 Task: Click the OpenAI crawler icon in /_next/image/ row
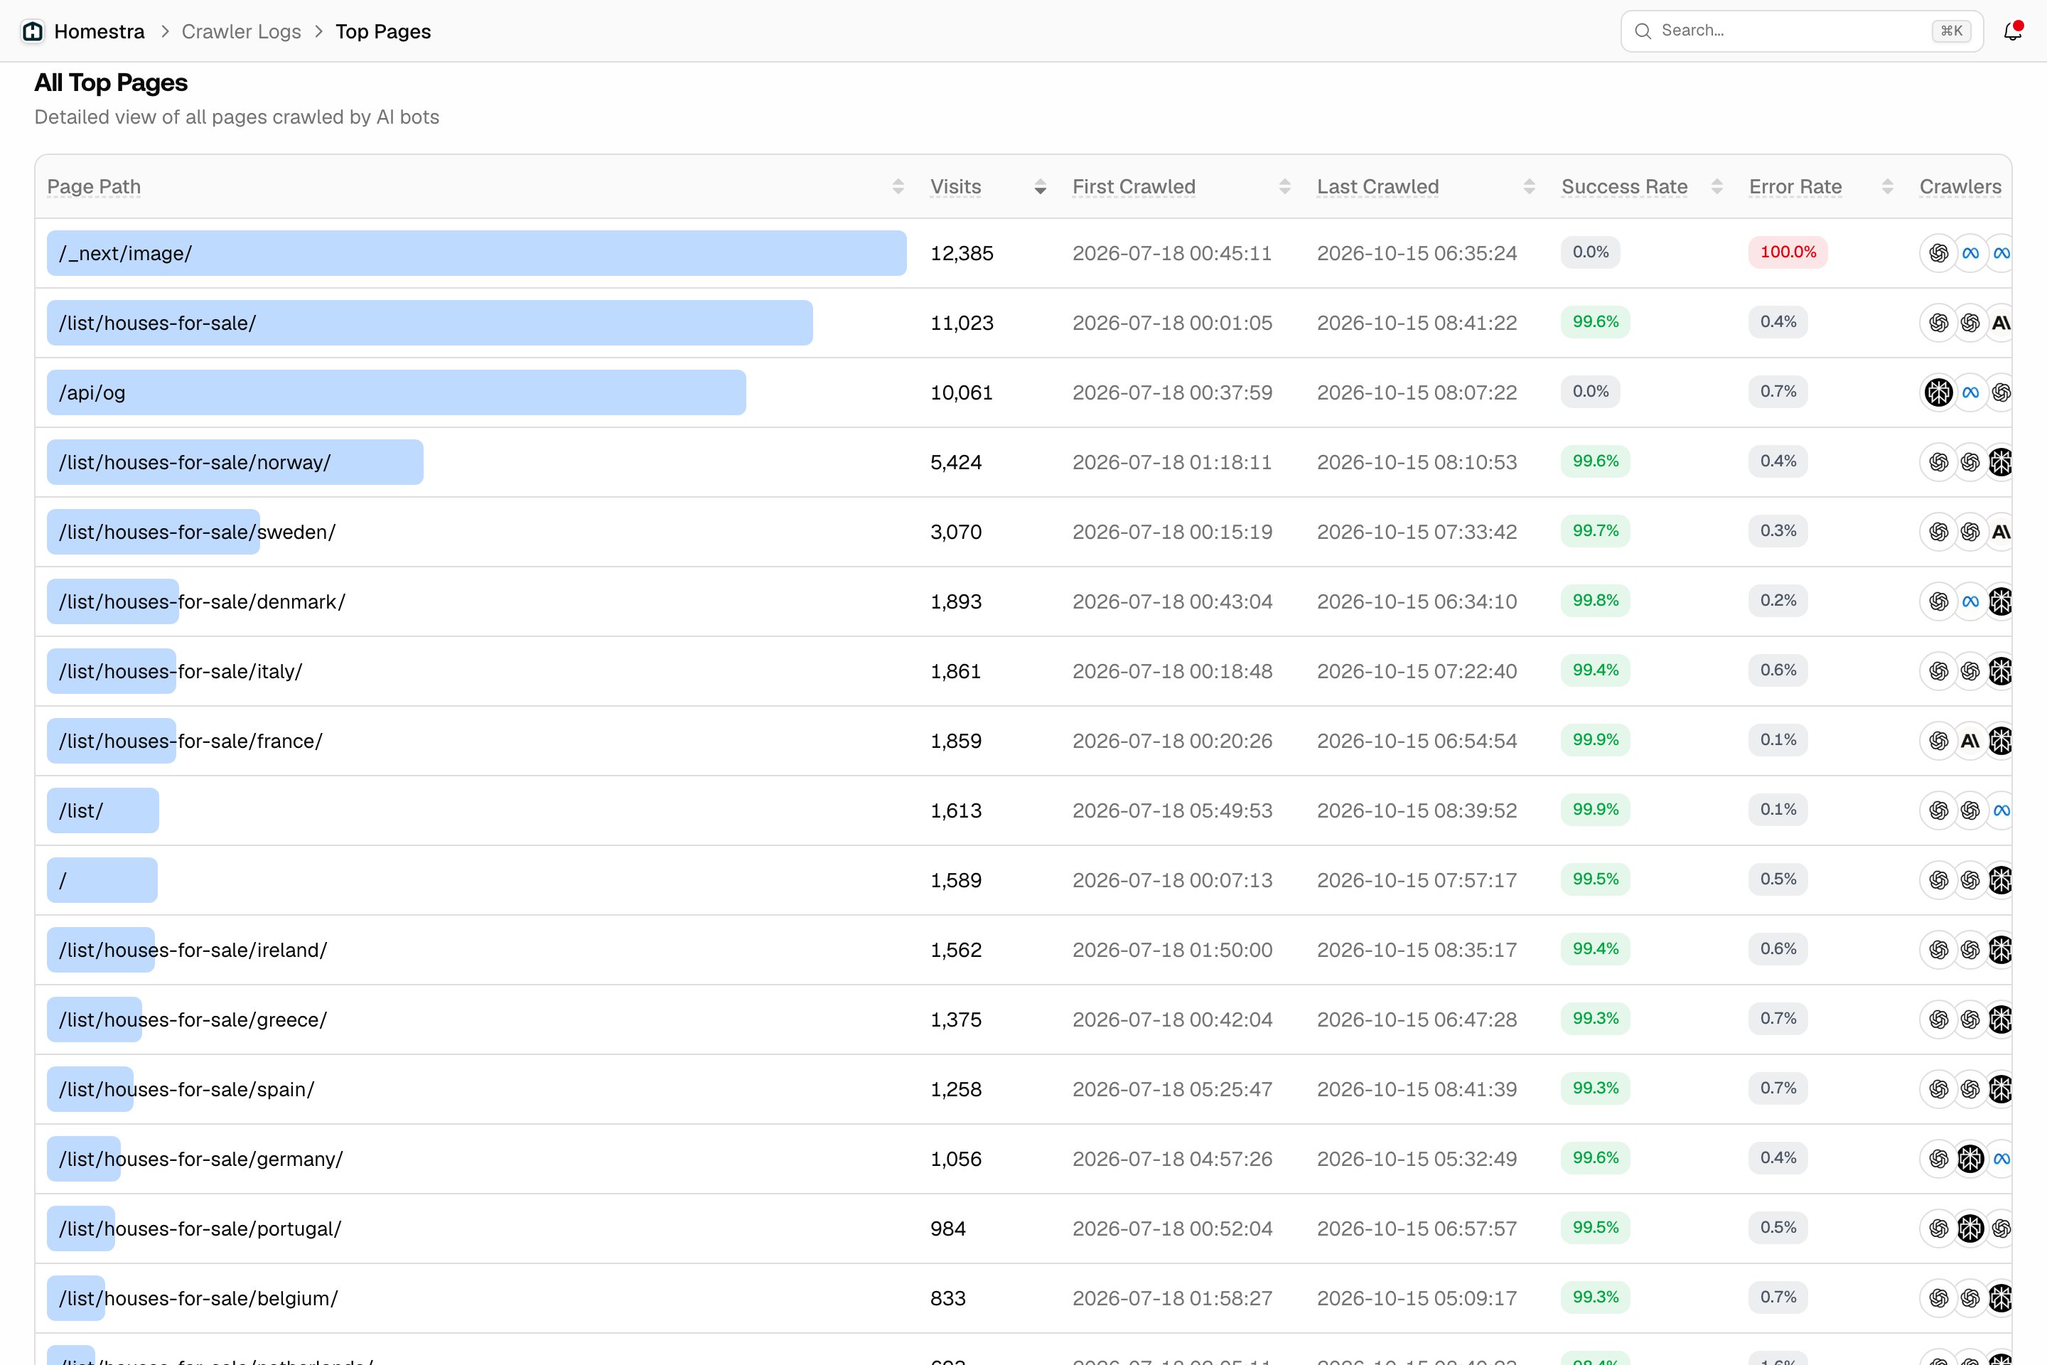point(1938,253)
